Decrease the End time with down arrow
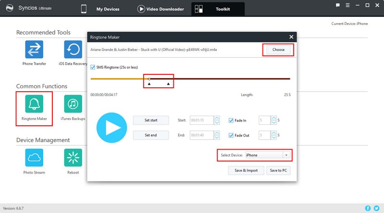 click(x=217, y=137)
